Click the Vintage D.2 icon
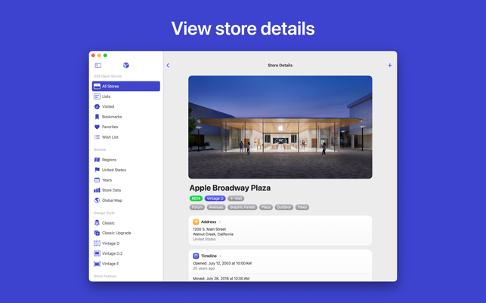Screen dimensions: 486x303 tap(97, 253)
